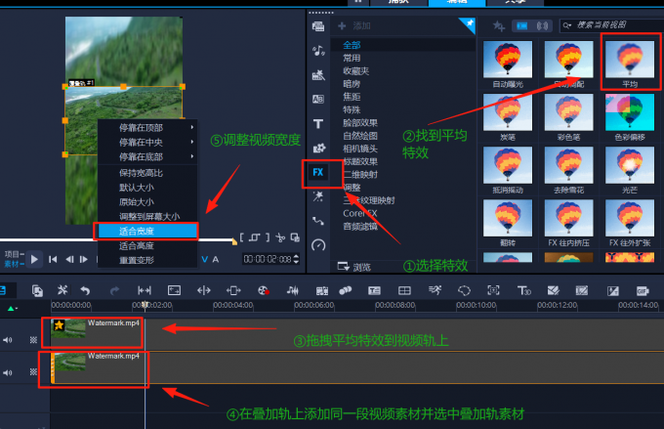Viewport: 664px width, 429px height.
Task: Select 调整到屏幕大小 menu entry
Action: point(147,216)
